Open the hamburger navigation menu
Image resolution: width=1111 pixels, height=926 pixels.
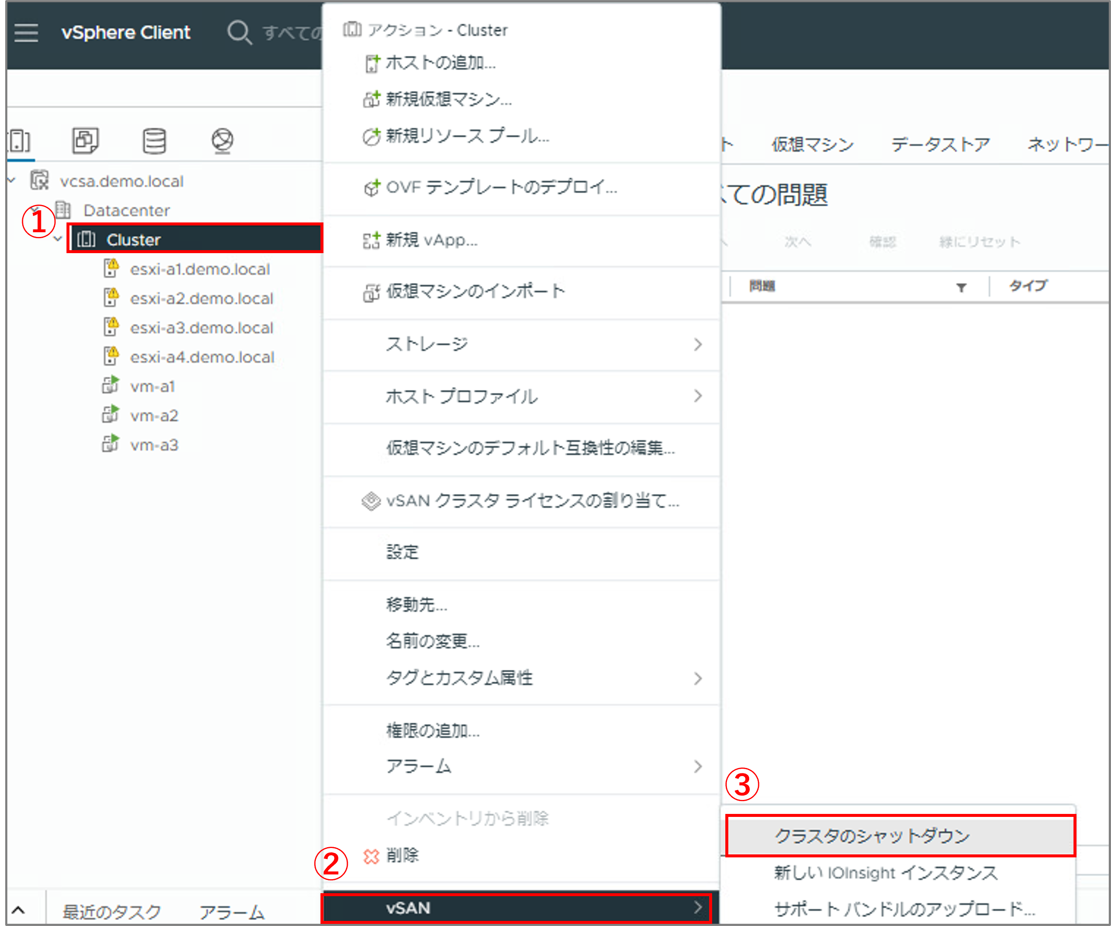click(x=26, y=32)
